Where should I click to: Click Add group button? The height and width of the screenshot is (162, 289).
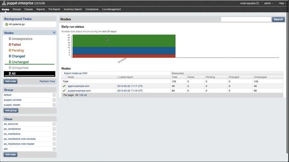[11, 111]
